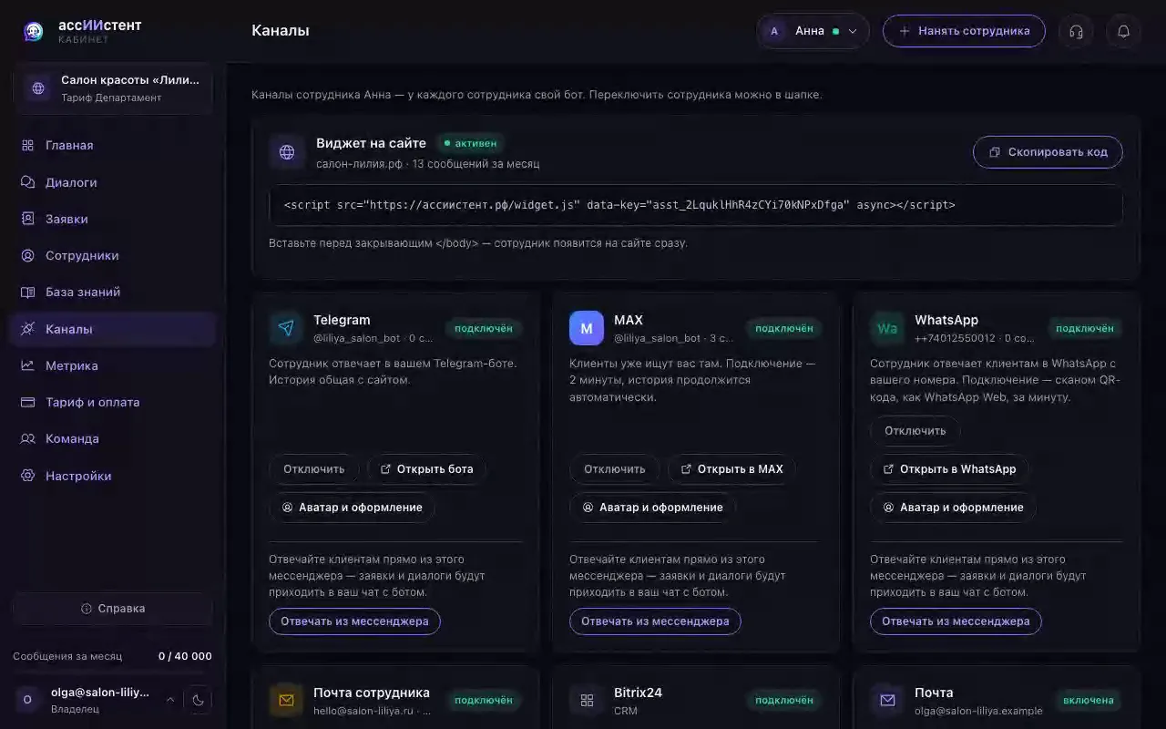Screen dimensions: 1166x729
Task: Click the Сотрудники person icon
Action: coord(27,255)
